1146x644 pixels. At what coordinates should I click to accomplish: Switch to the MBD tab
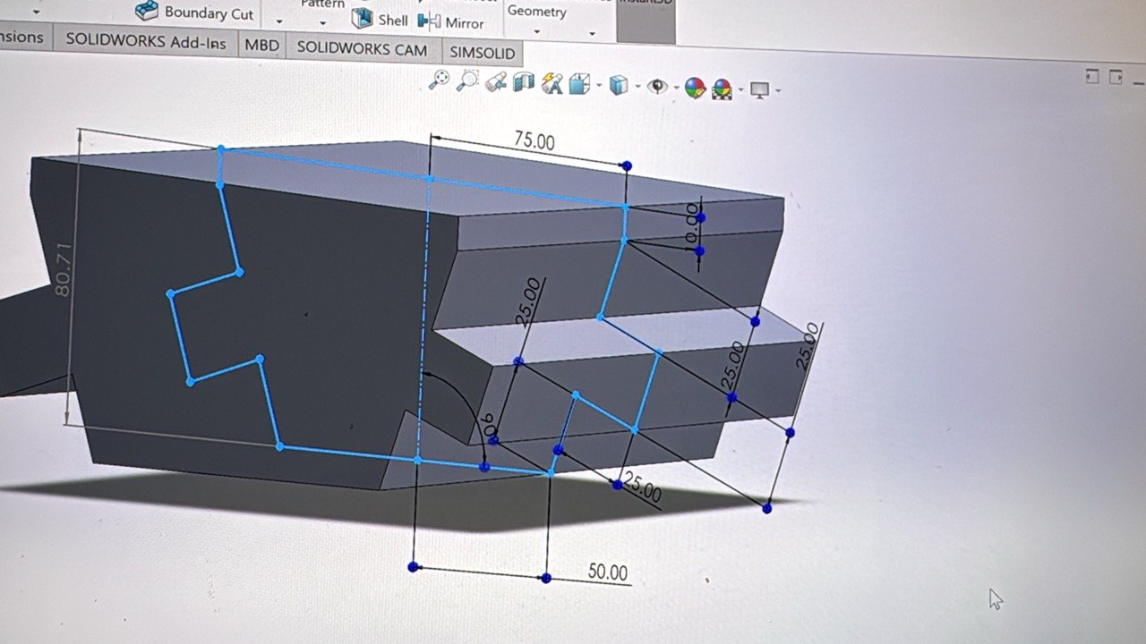[261, 45]
